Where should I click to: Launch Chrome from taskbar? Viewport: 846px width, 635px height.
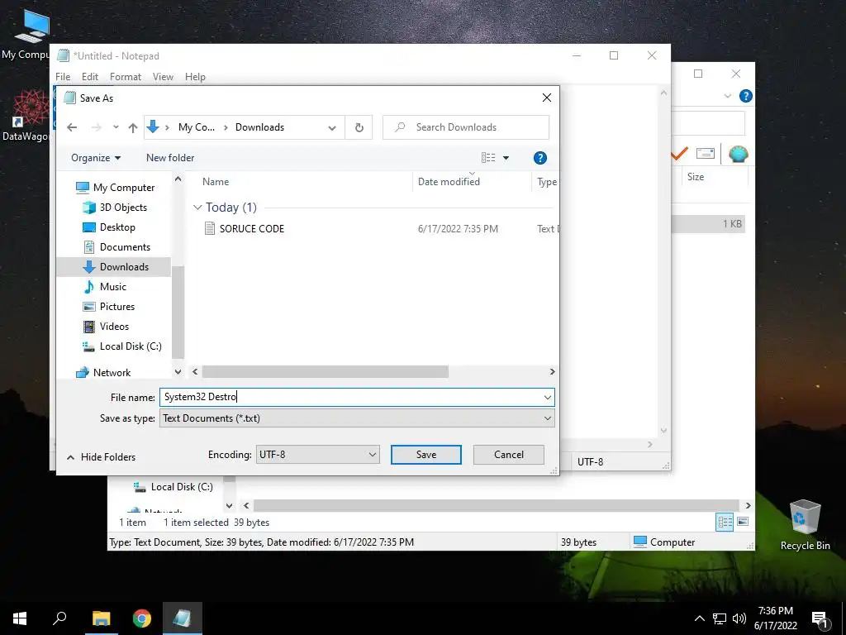pos(142,618)
